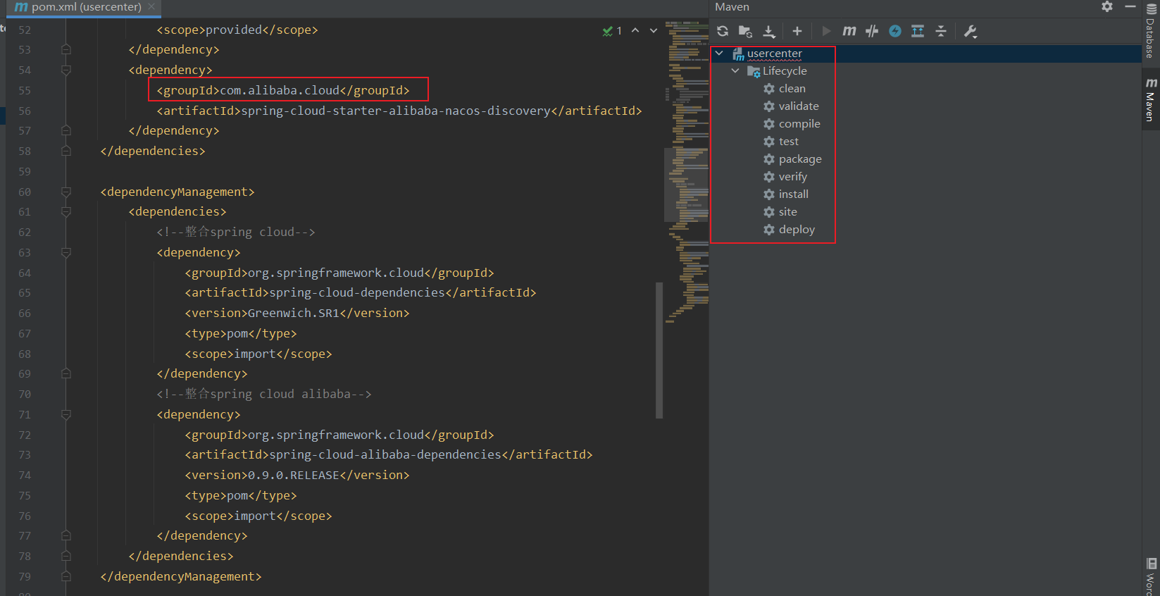Hide the Maven tool window
This screenshot has height=596, width=1160.
(x=1130, y=6)
